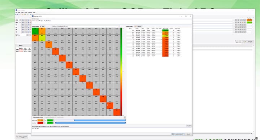Viewport: 260px width, 140px height.
Task: Click the red lower-bound equity value field
Action: click(40, 123)
